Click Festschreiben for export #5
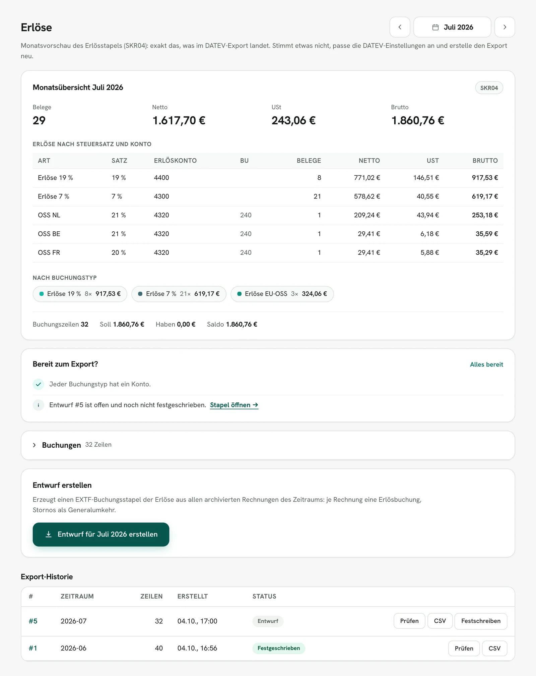The image size is (536, 676). 481,621
